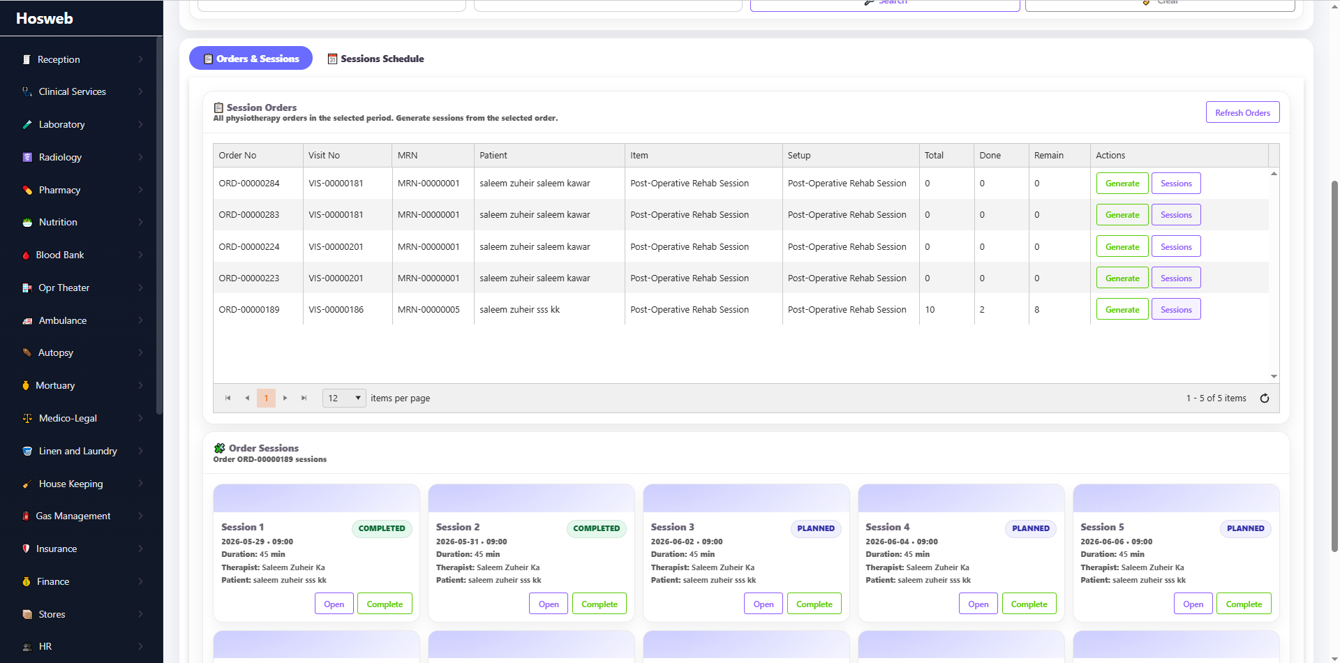Jump to the last page of orders
Viewport: 1340px width, 663px height.
click(304, 398)
